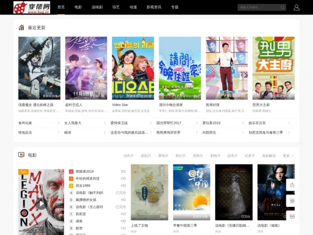Open the 瞄准 link
The image size is (313, 235).
pyautogui.click(x=68, y=133)
